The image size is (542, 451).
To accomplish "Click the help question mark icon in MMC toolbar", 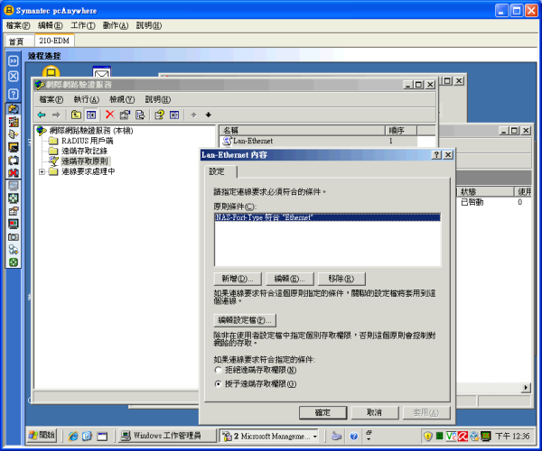I will [159, 115].
